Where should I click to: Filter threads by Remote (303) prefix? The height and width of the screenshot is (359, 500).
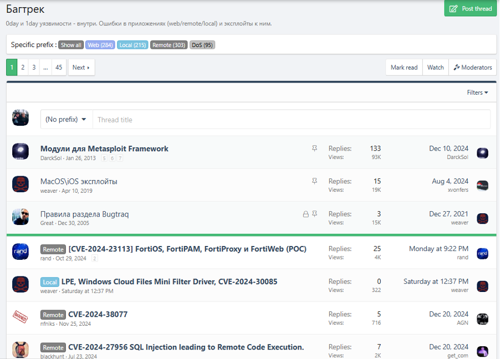click(169, 45)
